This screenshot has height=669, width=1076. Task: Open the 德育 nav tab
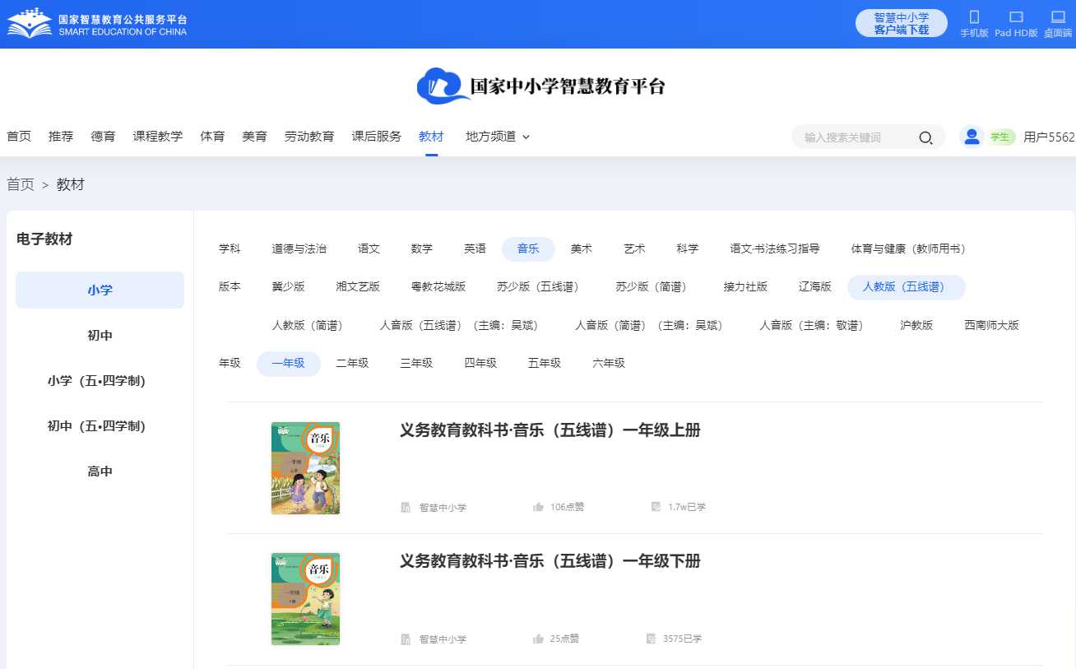[x=103, y=137]
